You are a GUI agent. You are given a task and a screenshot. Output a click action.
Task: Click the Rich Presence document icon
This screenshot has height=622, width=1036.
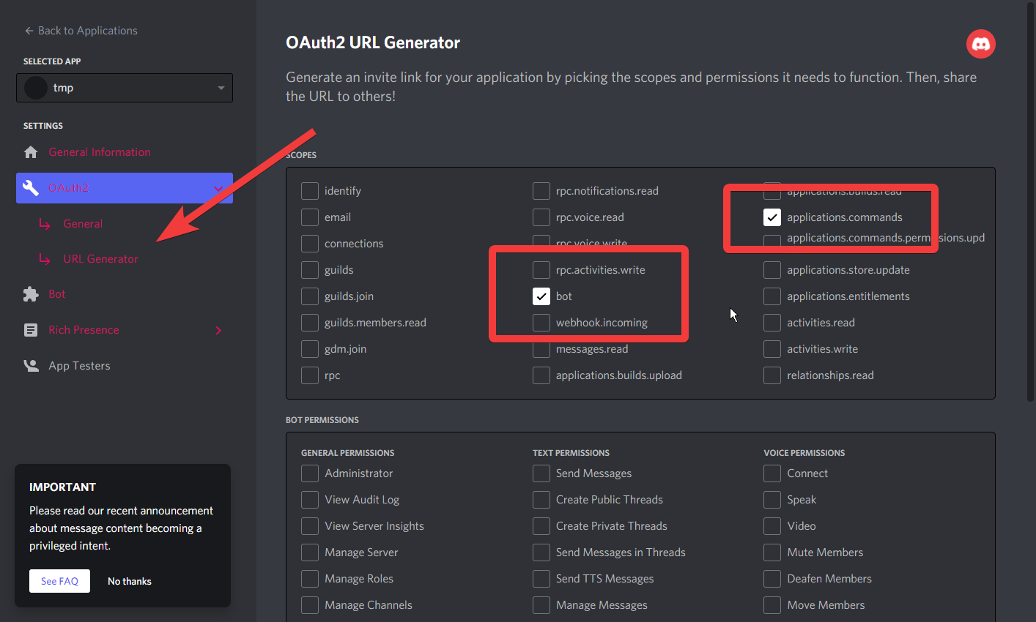(31, 330)
